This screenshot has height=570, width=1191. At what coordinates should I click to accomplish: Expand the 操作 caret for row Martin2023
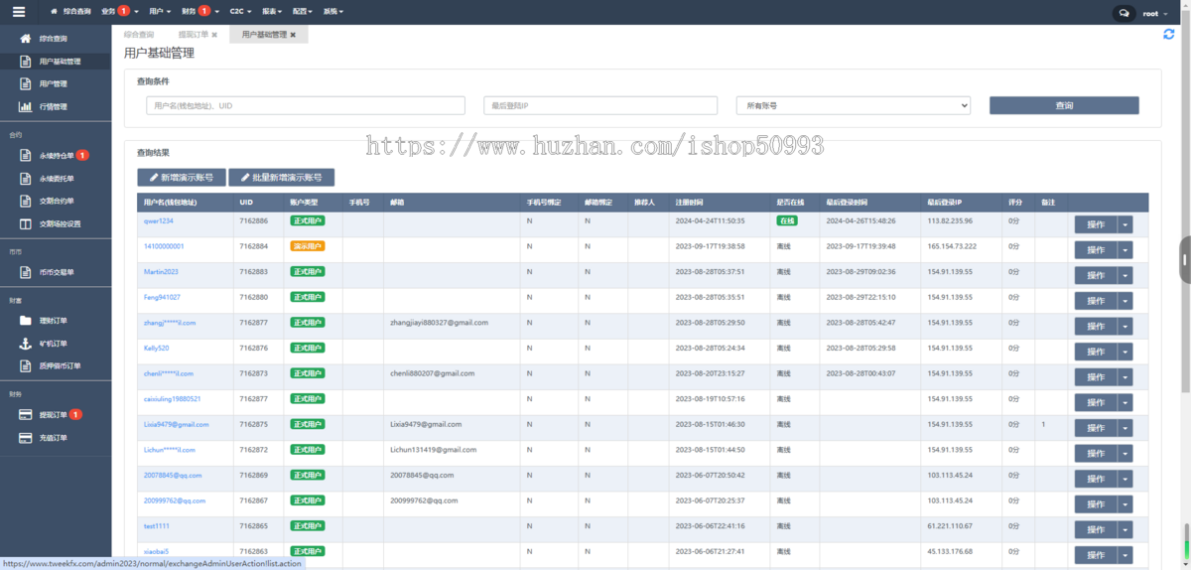point(1125,275)
